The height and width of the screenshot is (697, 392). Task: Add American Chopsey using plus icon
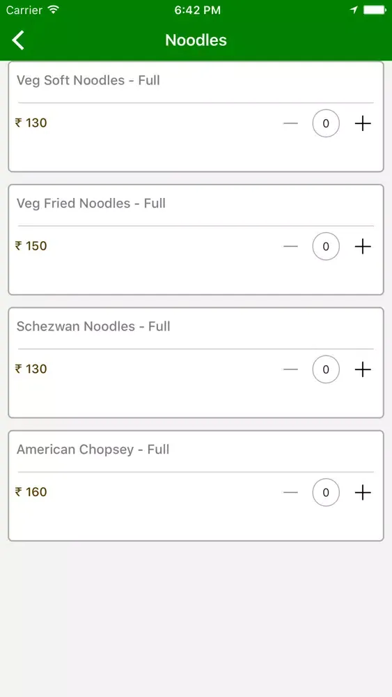[363, 493]
